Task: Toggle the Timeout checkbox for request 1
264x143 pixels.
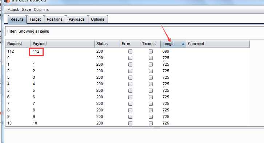Action: (x=151, y=64)
